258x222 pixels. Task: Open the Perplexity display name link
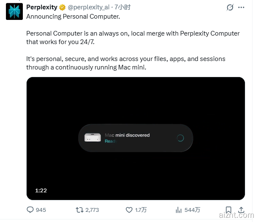click(x=41, y=7)
